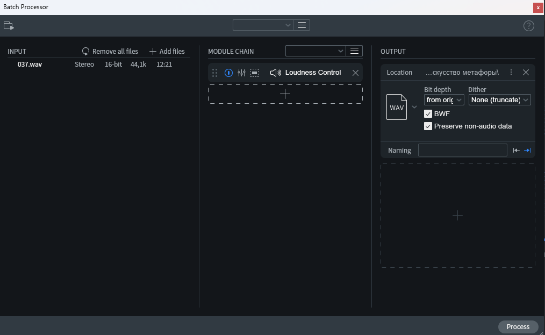Toggle Preserve non-audio data checkbox
Image resolution: width=545 pixels, height=335 pixels.
(x=428, y=126)
